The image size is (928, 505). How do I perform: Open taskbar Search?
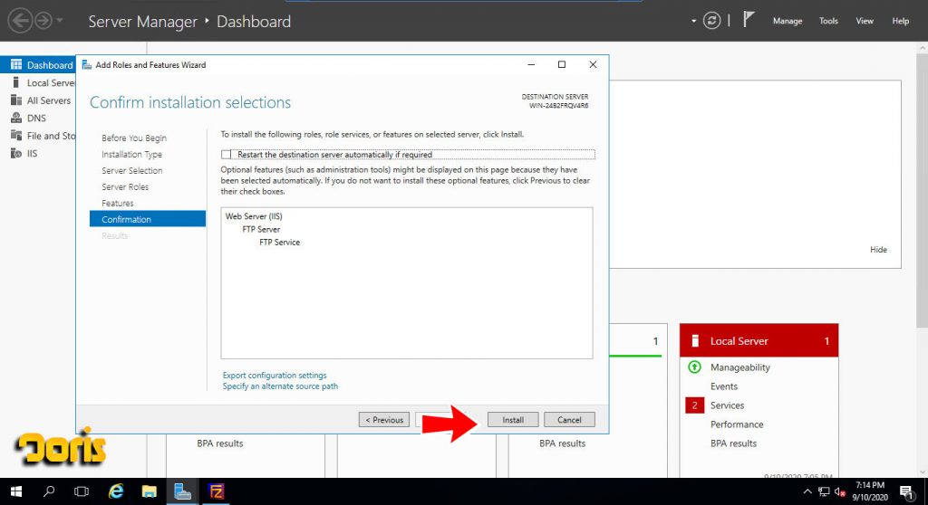49,491
